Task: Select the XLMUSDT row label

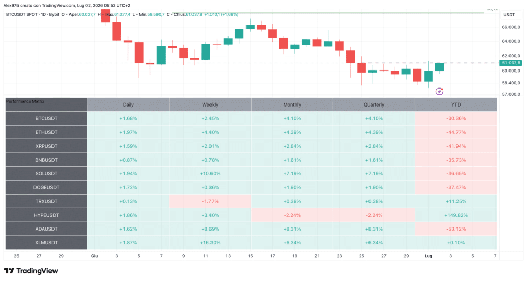Action: pos(46,242)
